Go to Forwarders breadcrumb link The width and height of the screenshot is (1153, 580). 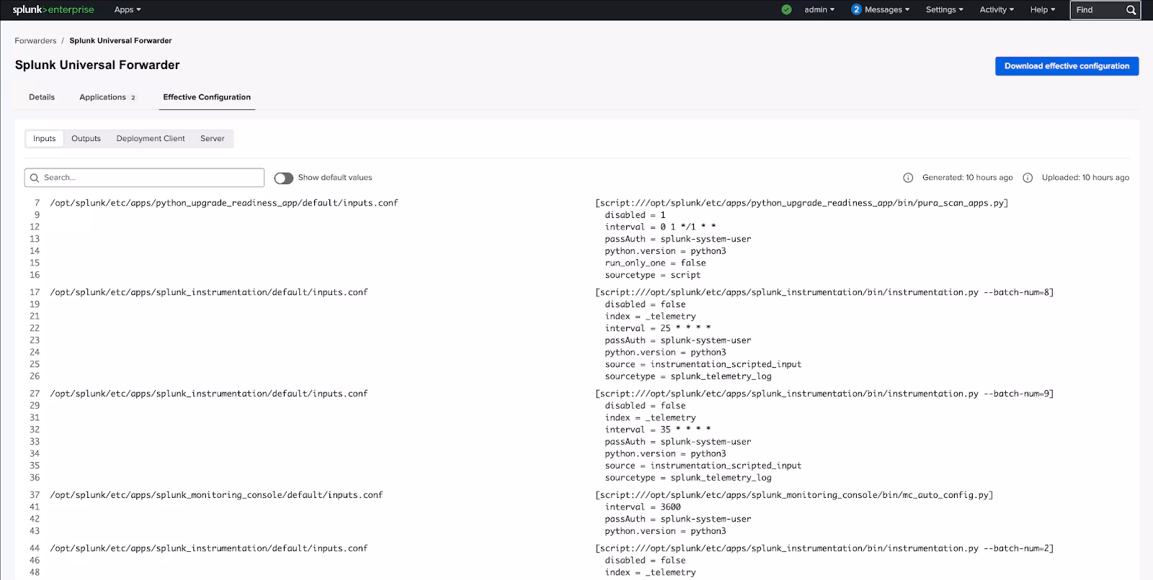point(35,41)
